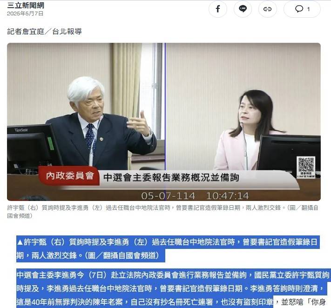Share the article on Facebook
Image resolution: width=331 pixels, height=308 pixels.
coord(218,9)
